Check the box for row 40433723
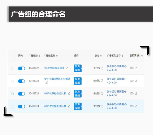This screenshot has width=153, height=135. pyautogui.click(x=12, y=81)
